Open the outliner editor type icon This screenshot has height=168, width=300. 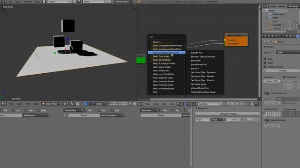tap(266, 6)
